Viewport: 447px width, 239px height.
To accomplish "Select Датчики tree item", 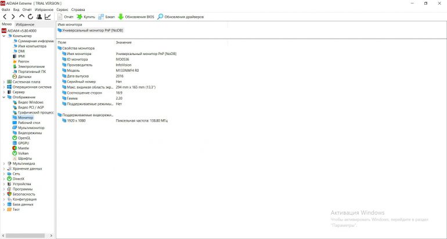I will point(22,77).
